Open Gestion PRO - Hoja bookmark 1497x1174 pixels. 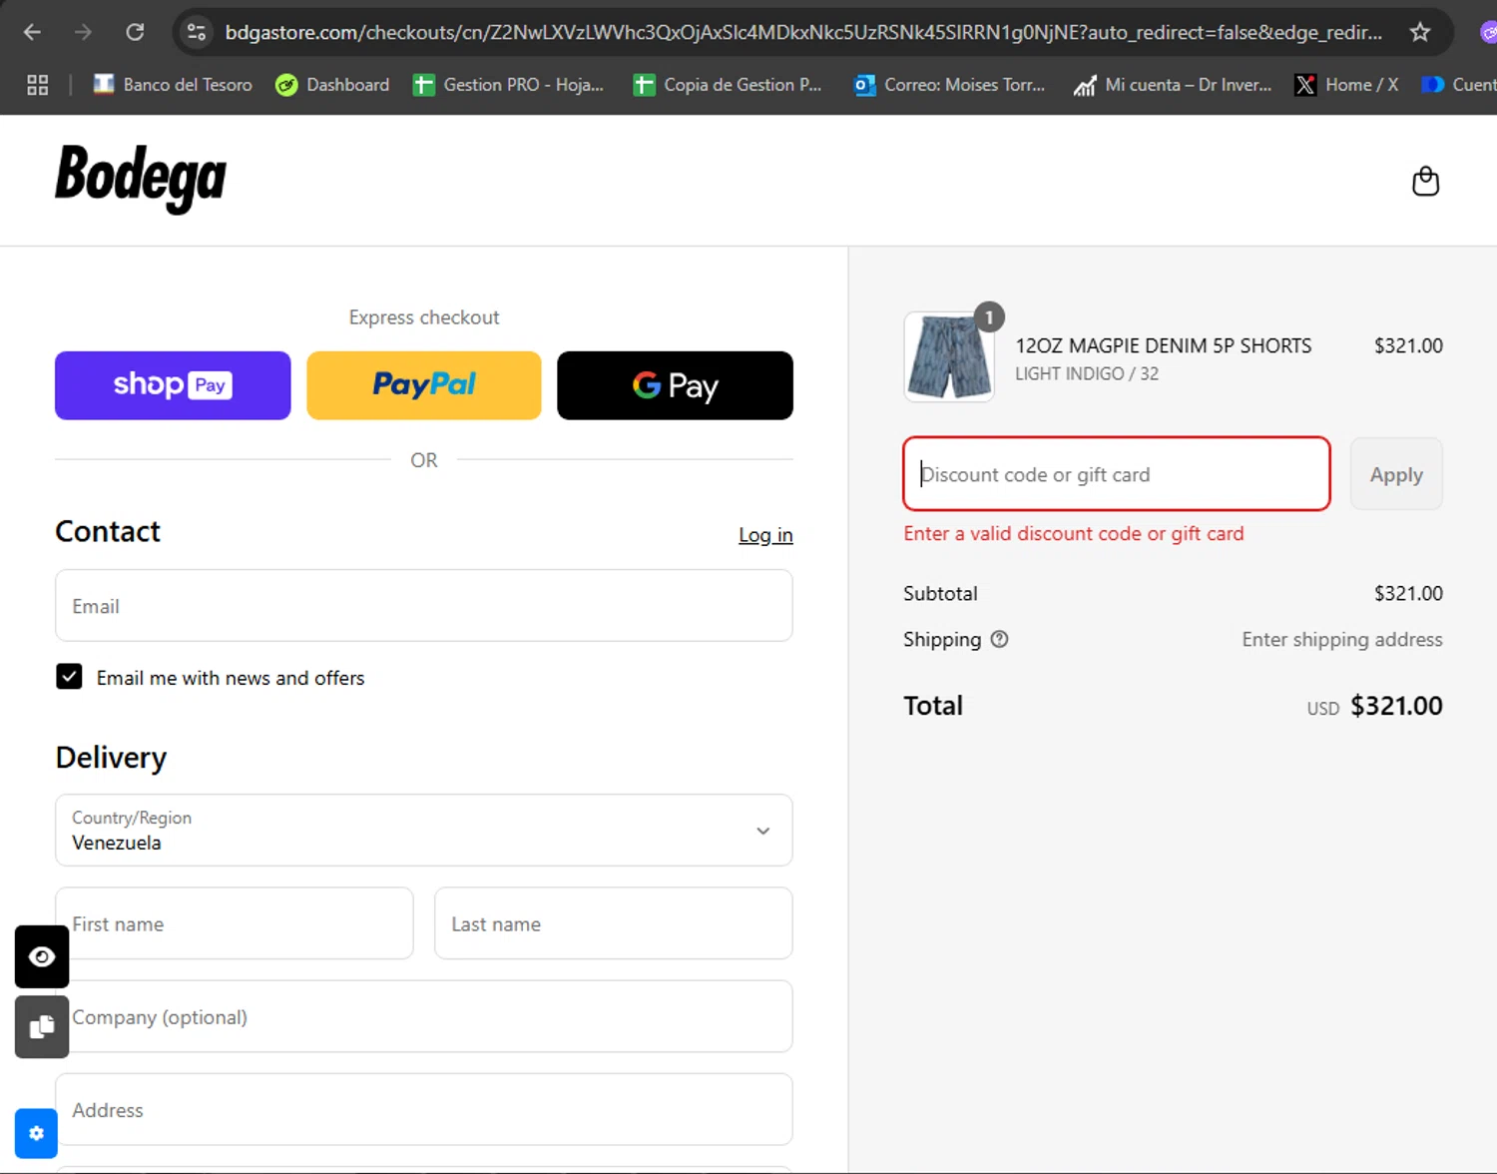[x=509, y=85]
